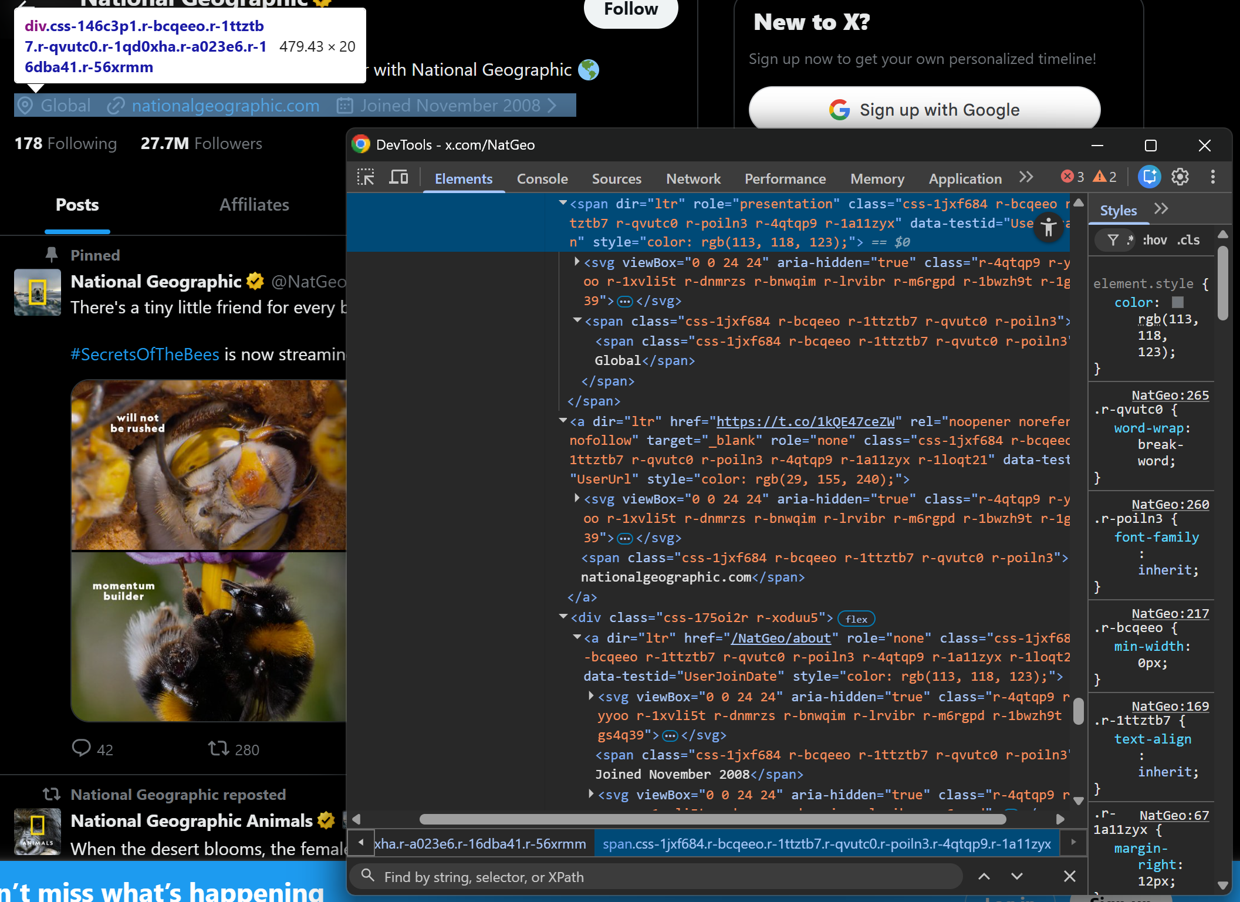Select the Affiliates tab on profile
This screenshot has height=902, width=1240.
[x=254, y=205]
